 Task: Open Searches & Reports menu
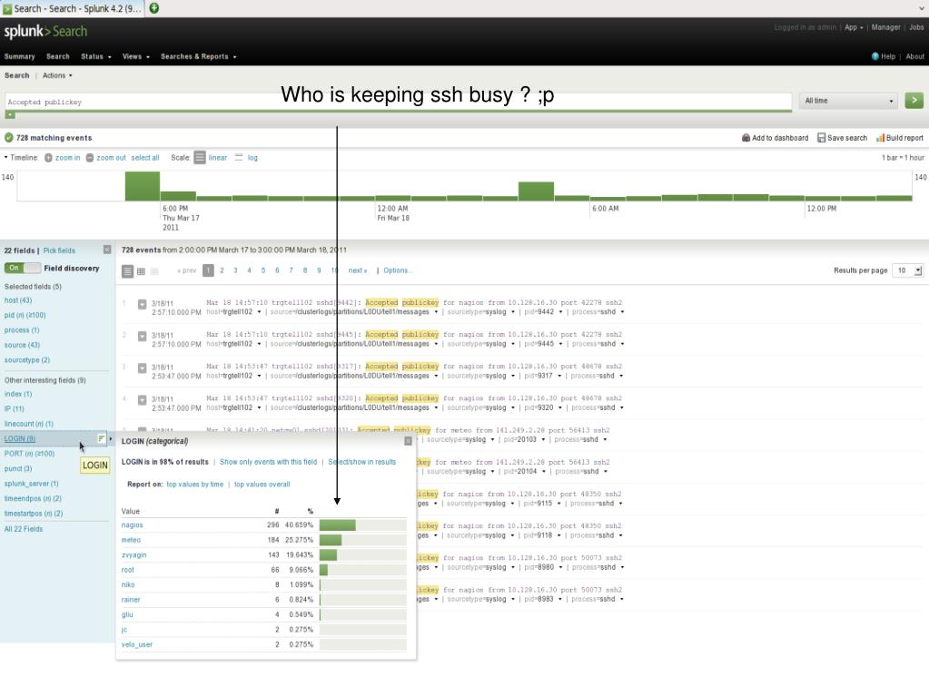click(199, 57)
